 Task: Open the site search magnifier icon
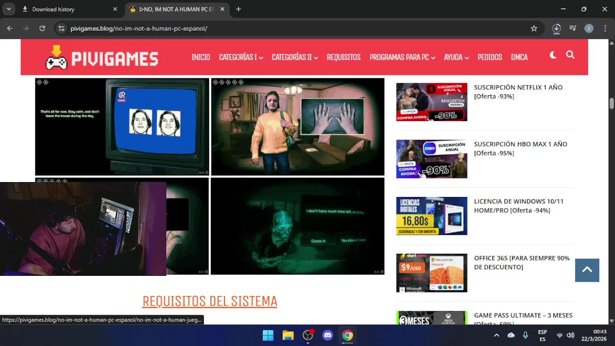[x=570, y=55]
